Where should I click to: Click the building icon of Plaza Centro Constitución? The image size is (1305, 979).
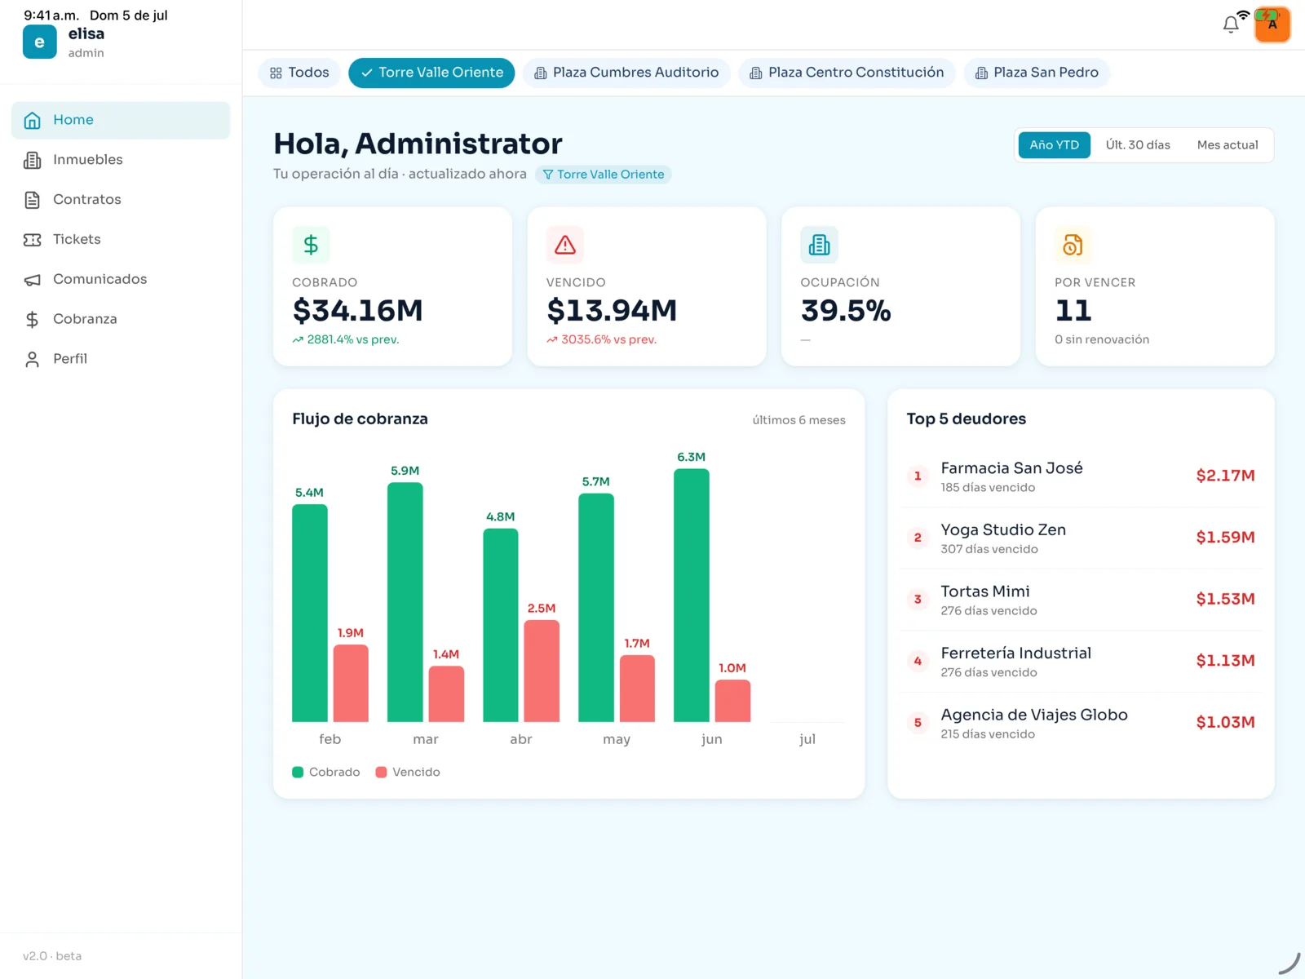coord(756,73)
